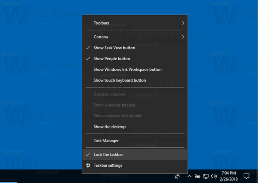This screenshot has height=183, width=258.
Task: Enable Show touch keyboard button
Action: click(135, 80)
